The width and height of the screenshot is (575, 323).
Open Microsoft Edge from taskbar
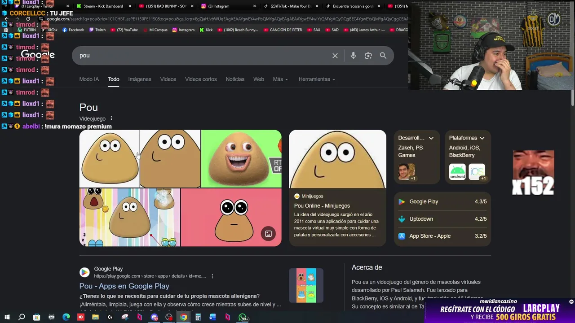click(66, 317)
